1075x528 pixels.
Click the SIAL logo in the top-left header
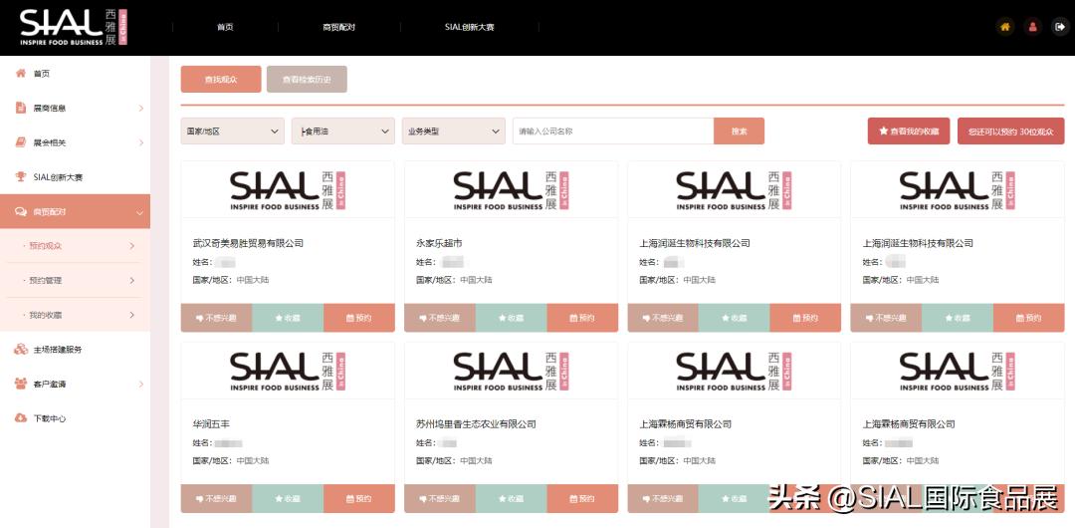coord(74,28)
